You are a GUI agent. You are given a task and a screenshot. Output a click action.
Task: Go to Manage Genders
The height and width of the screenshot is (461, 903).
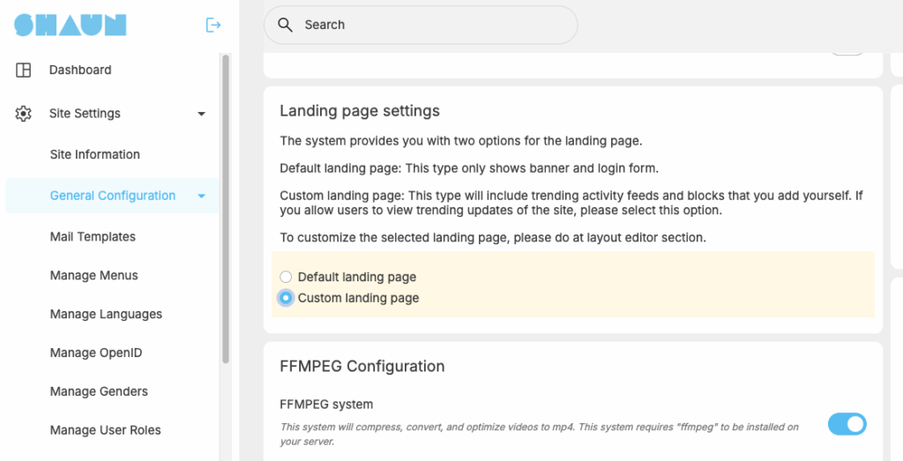click(x=99, y=391)
